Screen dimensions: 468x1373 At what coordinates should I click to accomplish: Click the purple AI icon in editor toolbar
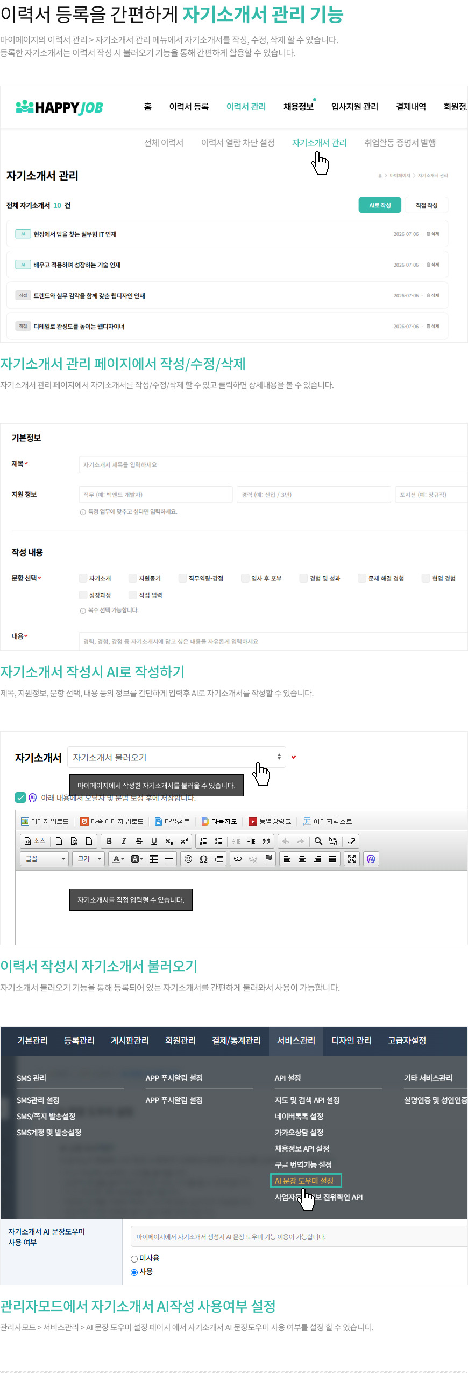[x=371, y=859]
